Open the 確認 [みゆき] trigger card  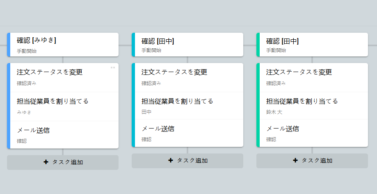click(63, 45)
